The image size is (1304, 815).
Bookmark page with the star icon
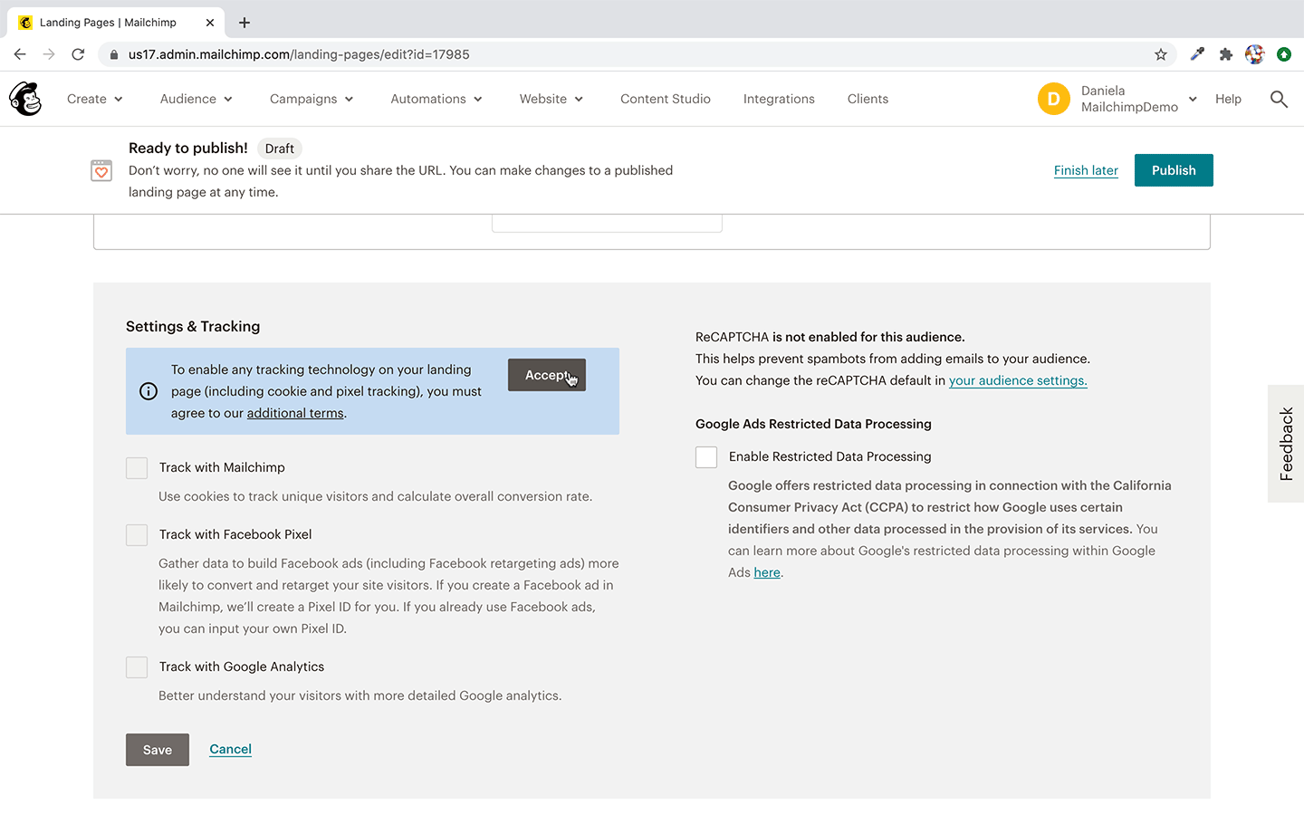click(x=1161, y=54)
